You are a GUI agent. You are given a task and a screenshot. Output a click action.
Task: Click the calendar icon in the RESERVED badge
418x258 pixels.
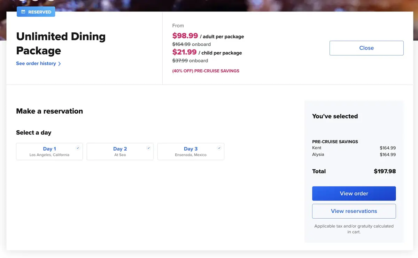click(23, 12)
